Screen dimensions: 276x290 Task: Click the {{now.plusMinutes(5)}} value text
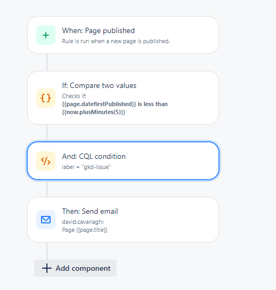point(94,112)
